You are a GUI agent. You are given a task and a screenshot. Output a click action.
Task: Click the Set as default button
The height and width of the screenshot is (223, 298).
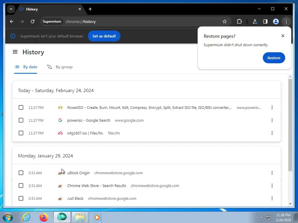tap(104, 36)
